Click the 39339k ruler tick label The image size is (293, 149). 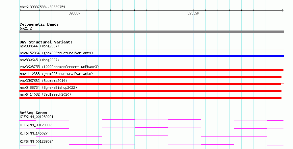tap(193, 13)
